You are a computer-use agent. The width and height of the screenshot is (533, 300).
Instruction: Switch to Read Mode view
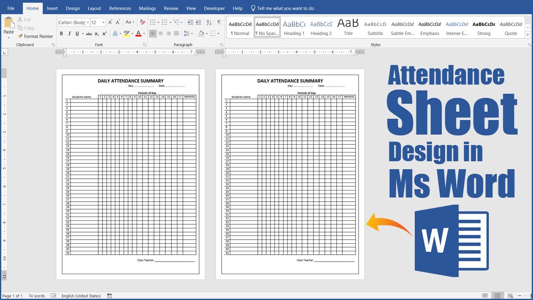485,296
